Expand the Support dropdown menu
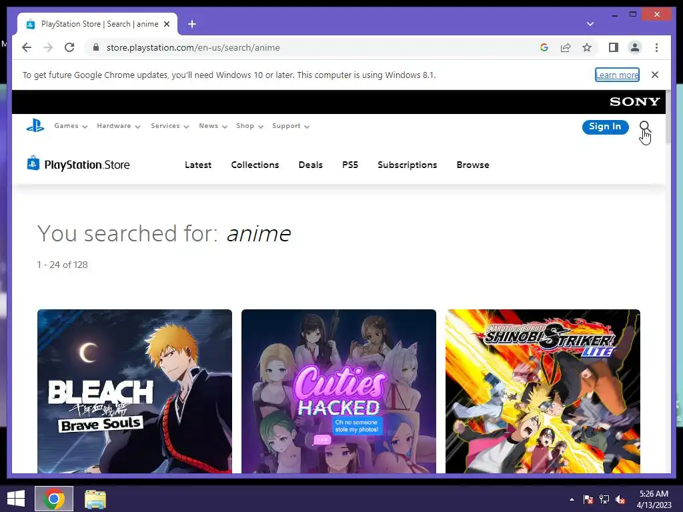 click(x=291, y=126)
